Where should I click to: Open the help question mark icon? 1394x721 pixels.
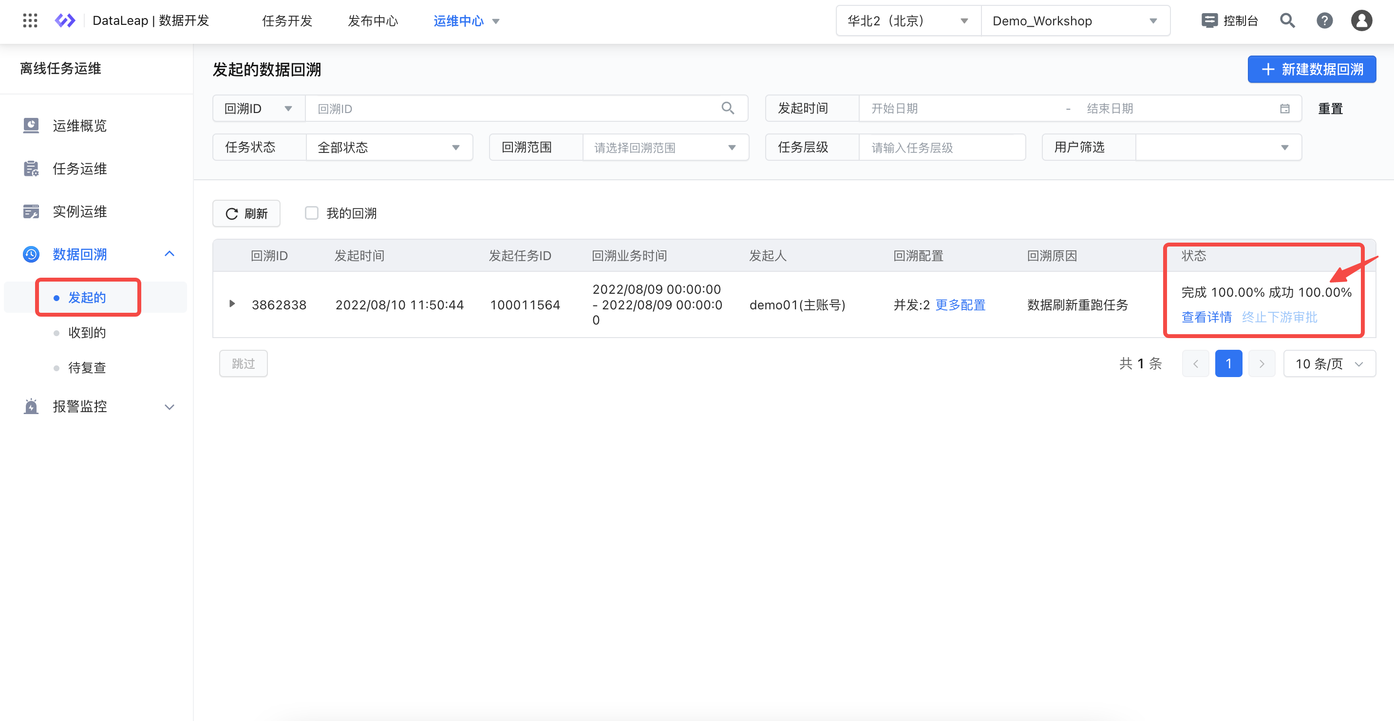coord(1324,20)
